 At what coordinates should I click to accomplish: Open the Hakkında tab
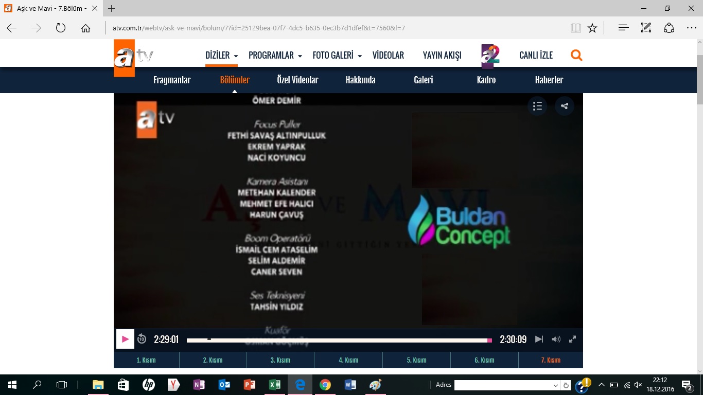(360, 80)
